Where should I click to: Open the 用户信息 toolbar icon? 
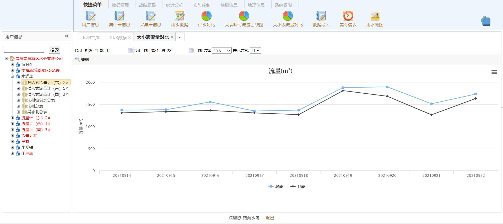point(90,16)
